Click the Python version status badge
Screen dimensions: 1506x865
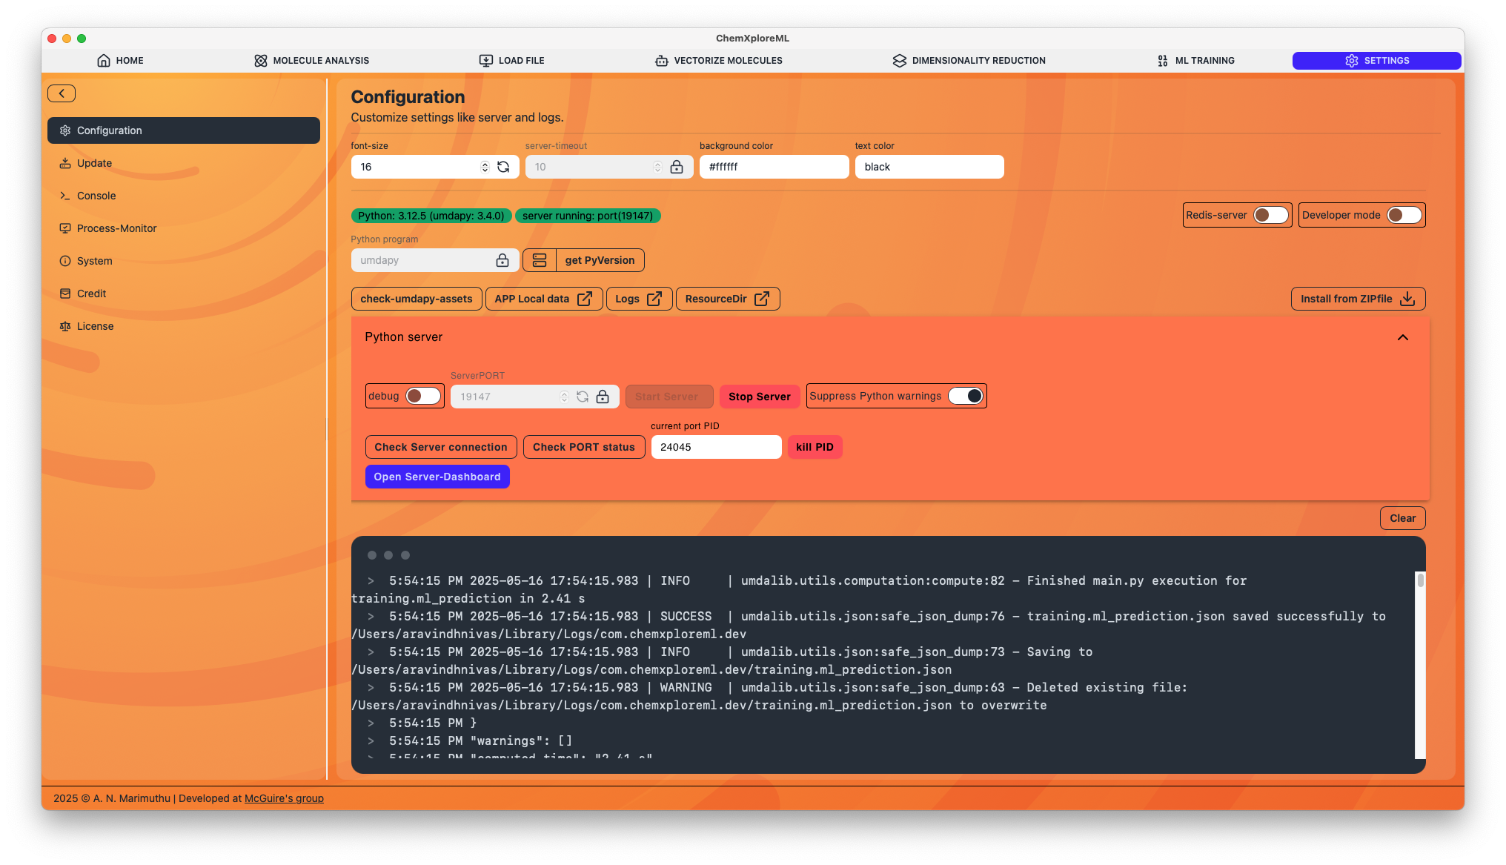point(431,216)
